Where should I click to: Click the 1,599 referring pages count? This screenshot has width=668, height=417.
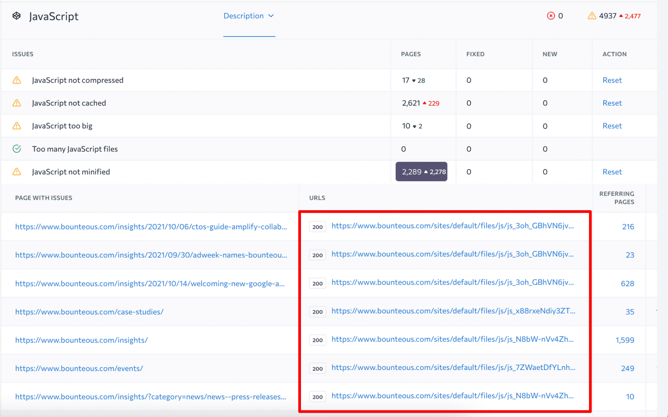coord(625,340)
